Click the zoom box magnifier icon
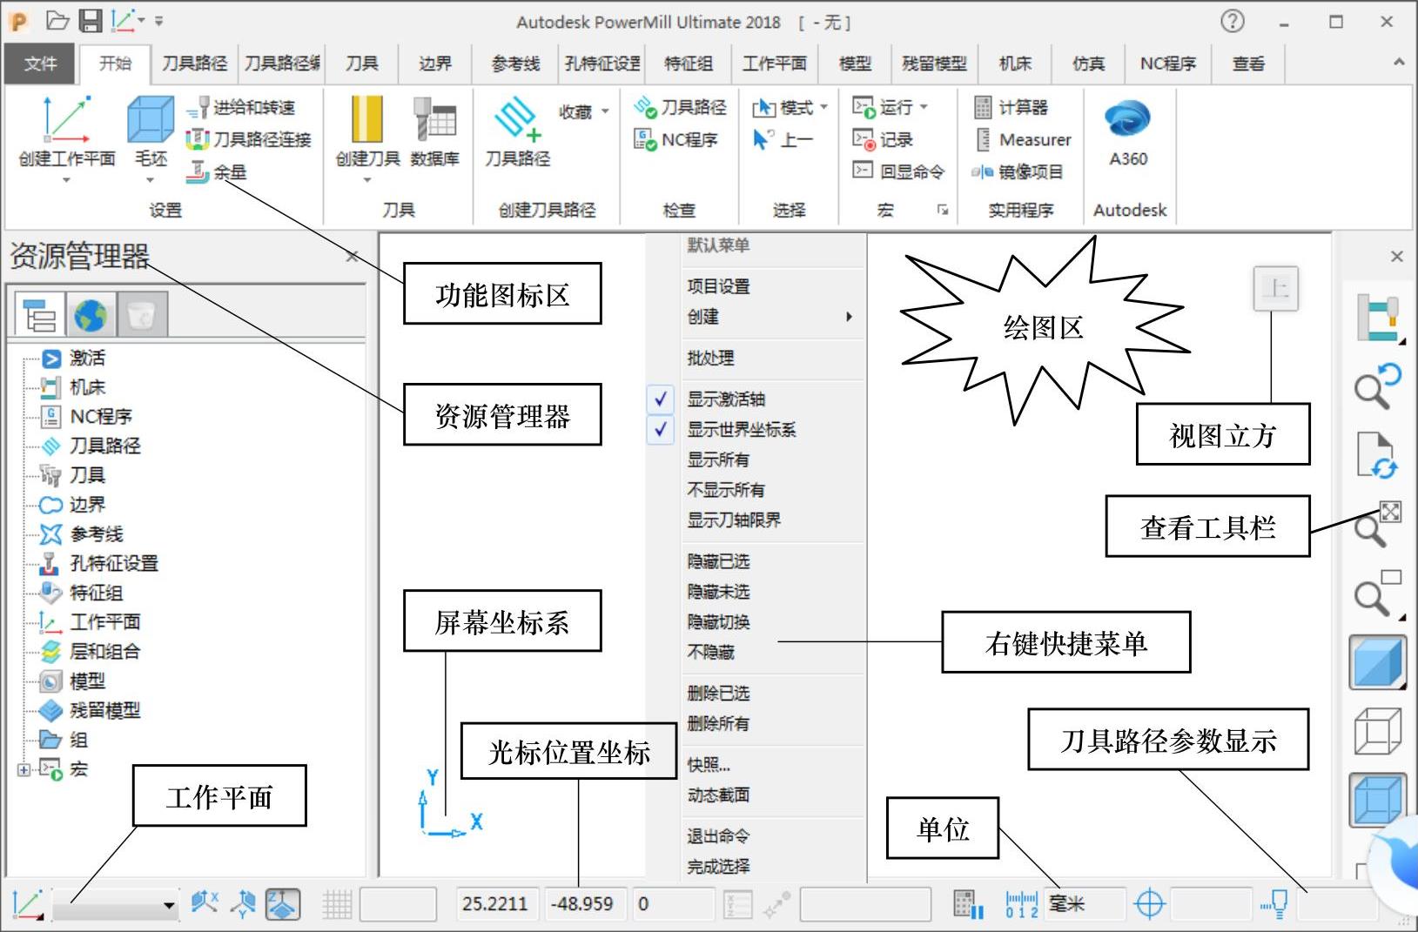This screenshot has height=932, width=1418. coord(1378,593)
